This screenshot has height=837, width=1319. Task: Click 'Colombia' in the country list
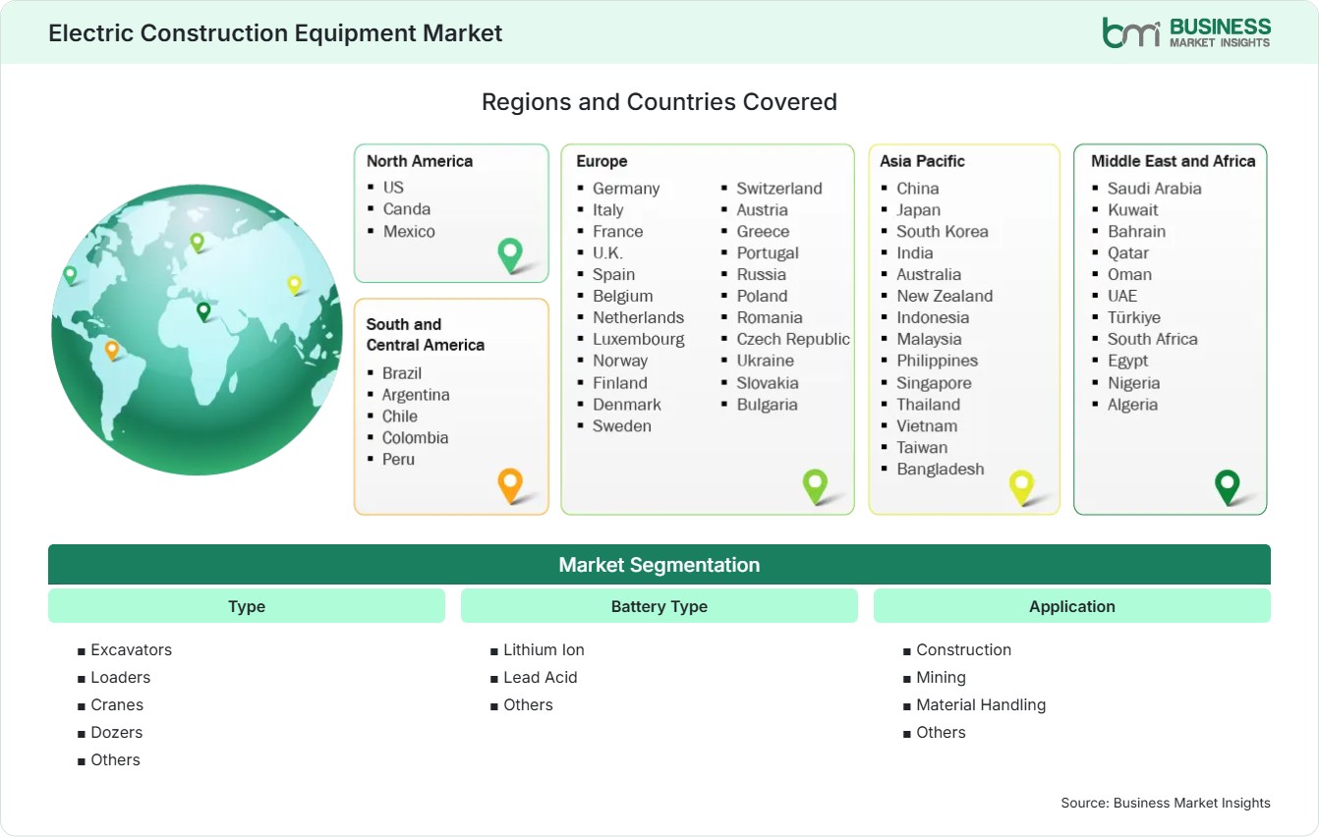[415, 438]
